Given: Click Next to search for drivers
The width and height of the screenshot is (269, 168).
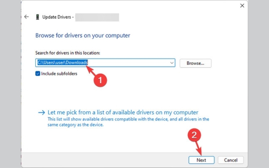Looking at the screenshot, I should point(201,160).
